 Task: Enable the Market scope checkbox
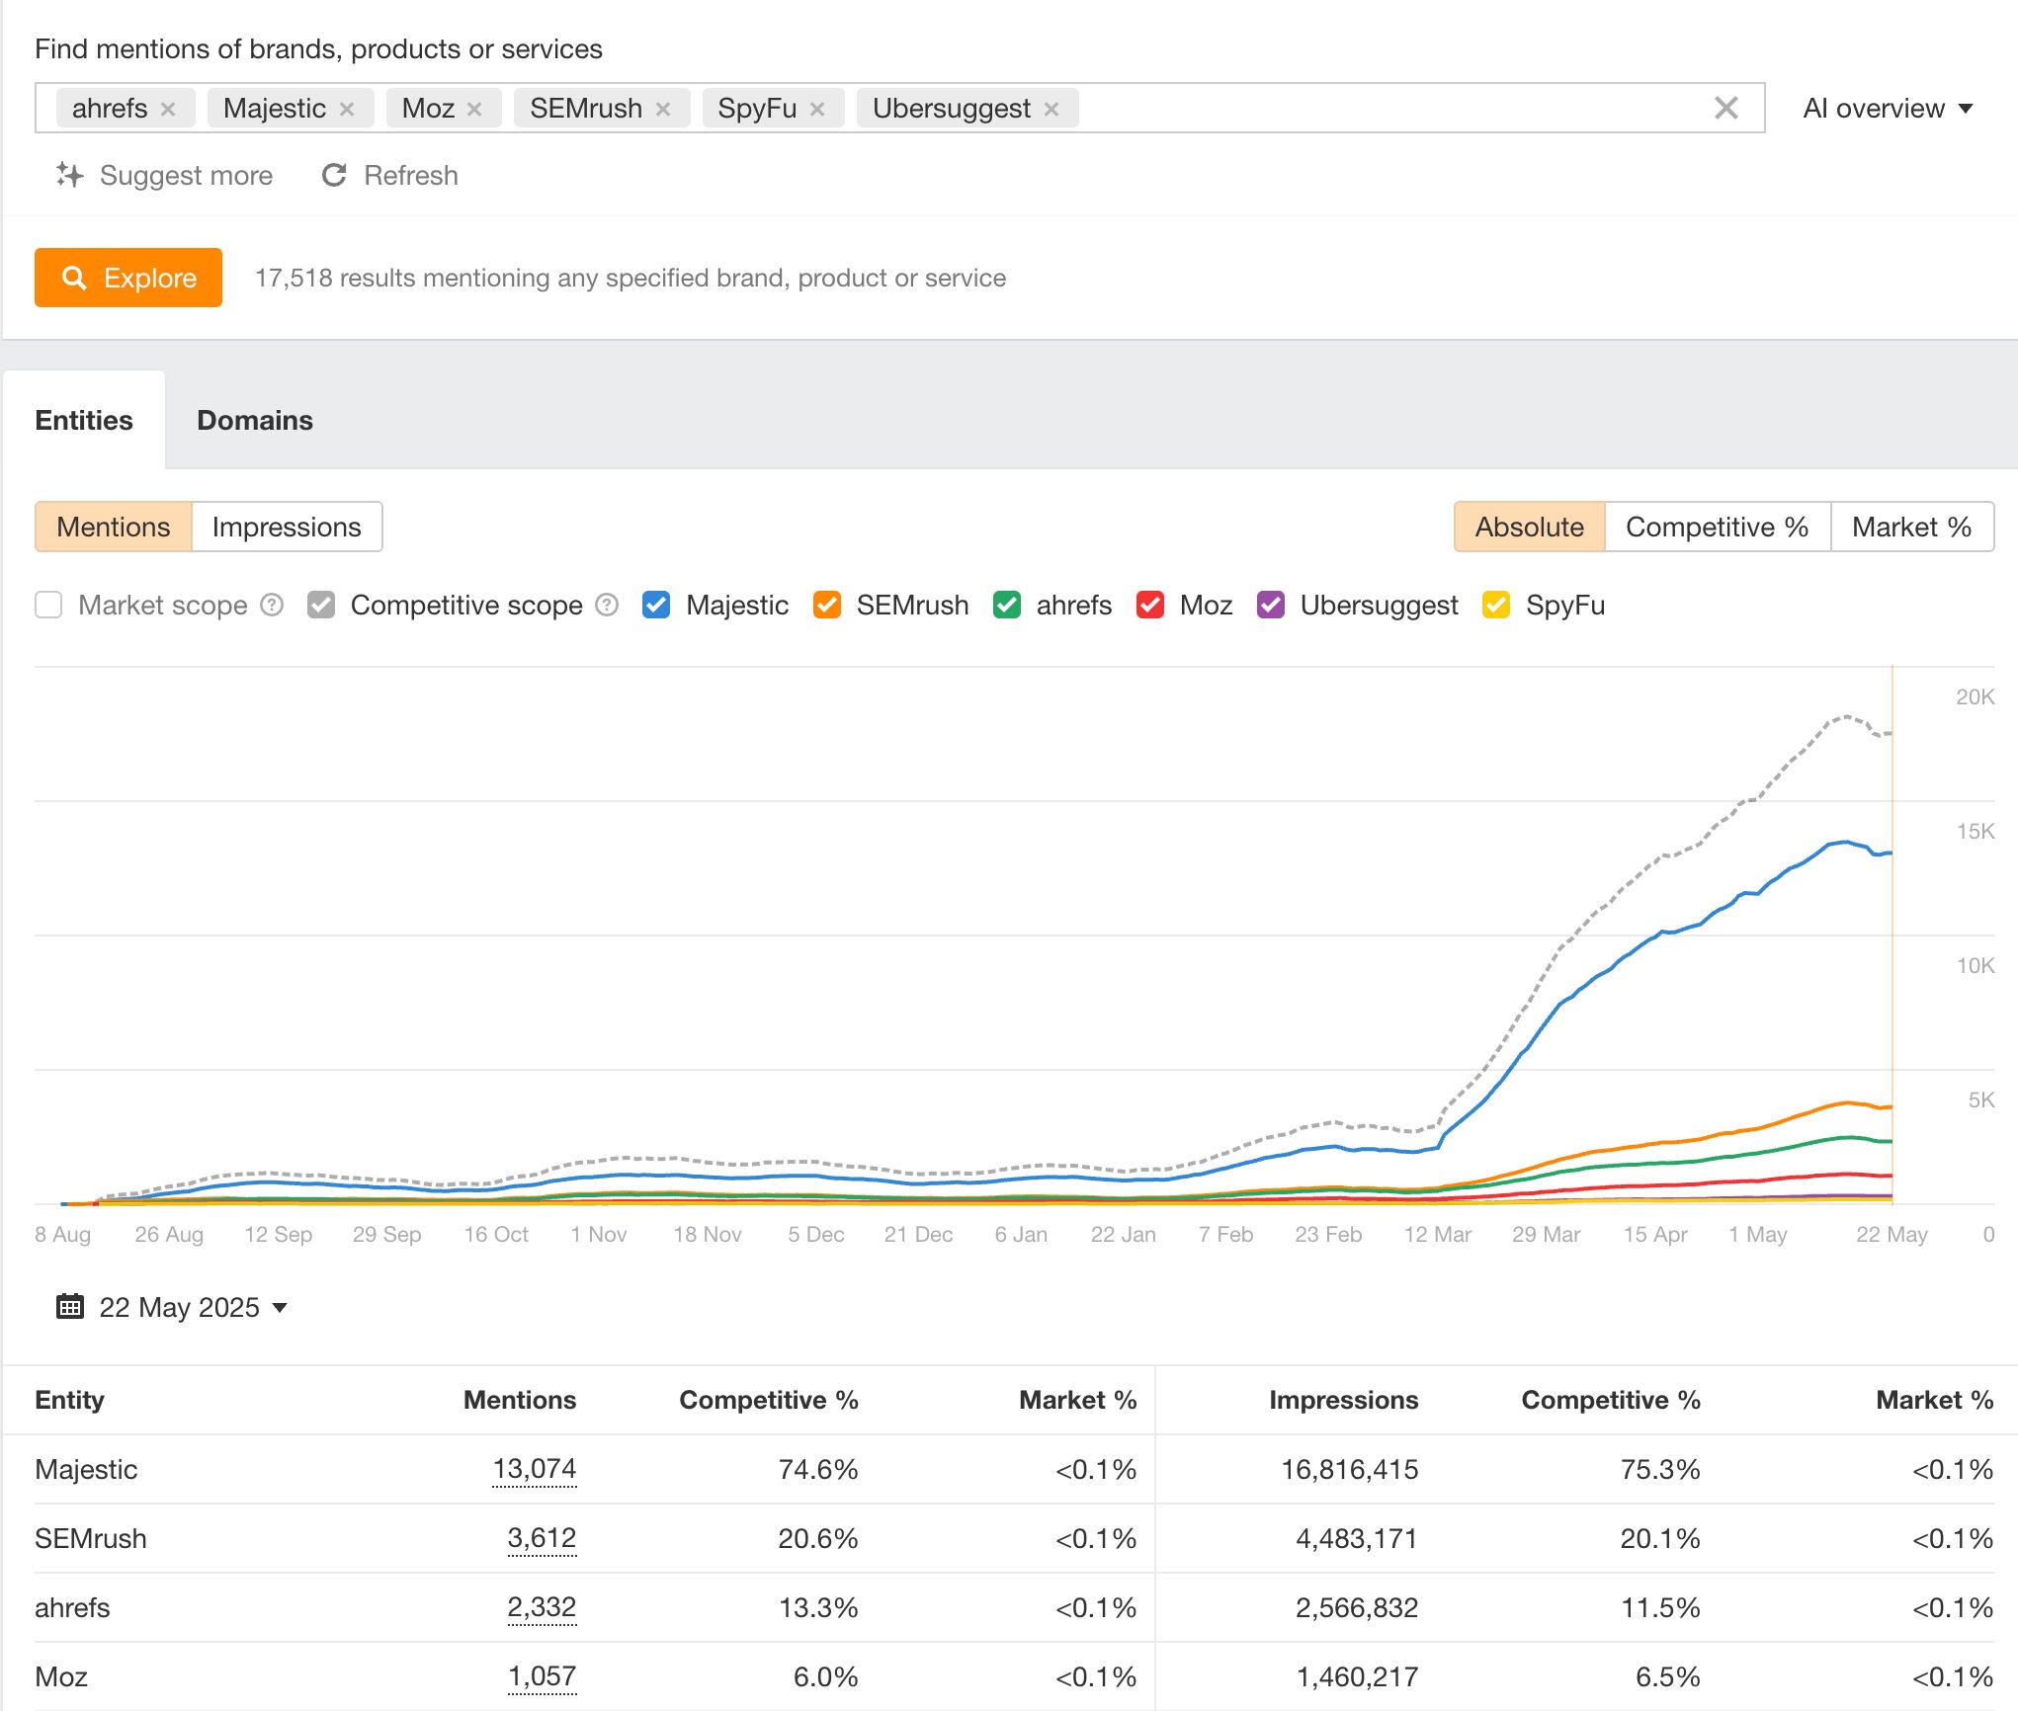tap(48, 605)
